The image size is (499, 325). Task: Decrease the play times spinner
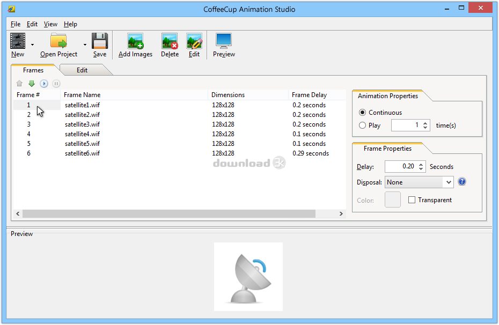click(425, 128)
